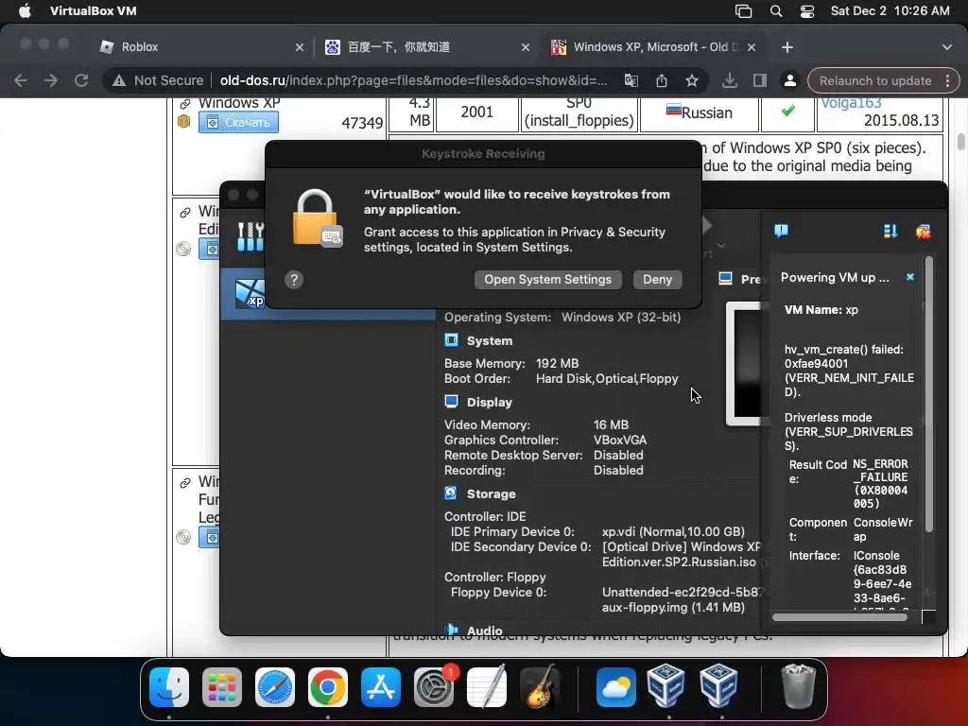Viewport: 968px width, 726px height.
Task: Open a new browser tab
Action: tap(787, 47)
